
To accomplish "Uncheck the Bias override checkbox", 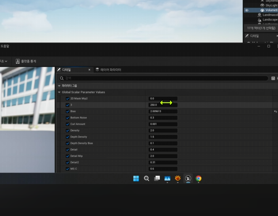I will [67, 111].
